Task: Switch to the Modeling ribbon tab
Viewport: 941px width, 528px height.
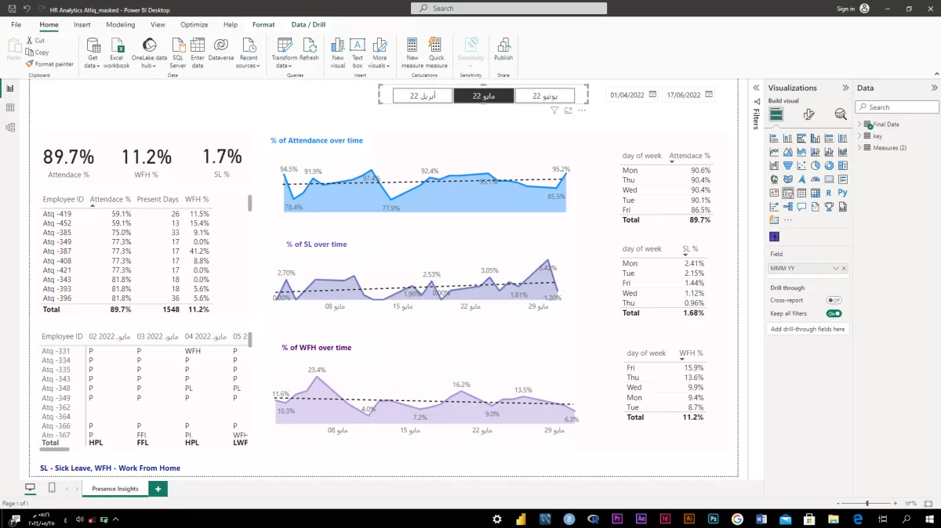Action: click(120, 24)
